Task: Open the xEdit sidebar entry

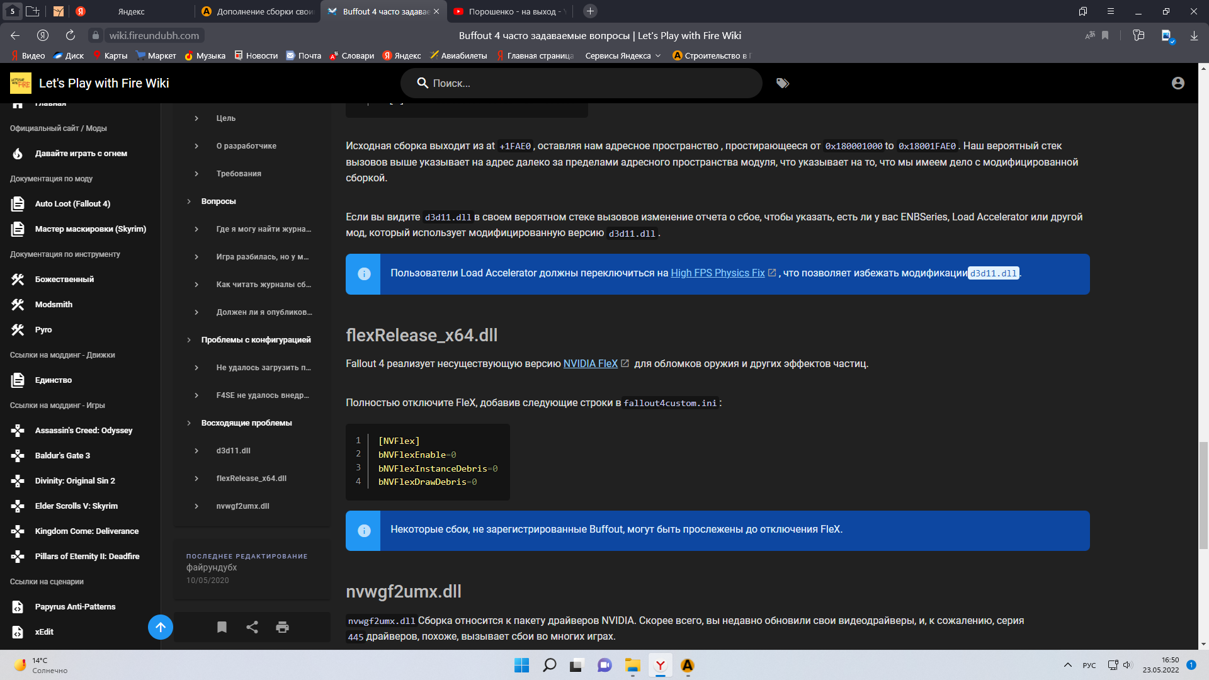Action: (44, 632)
